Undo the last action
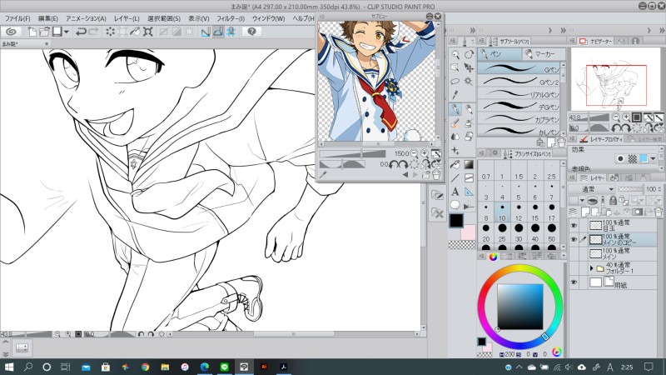The image size is (666, 375). pos(81,32)
